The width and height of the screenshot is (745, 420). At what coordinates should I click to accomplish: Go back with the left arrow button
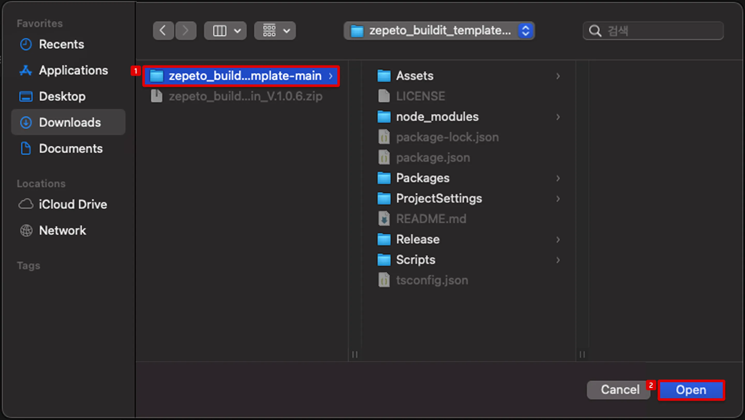[x=163, y=30]
